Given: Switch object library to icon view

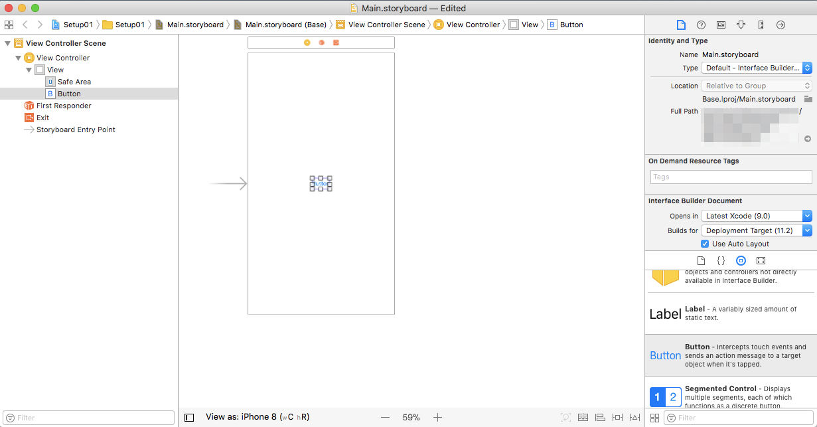Looking at the screenshot, I should pyautogui.click(x=654, y=418).
